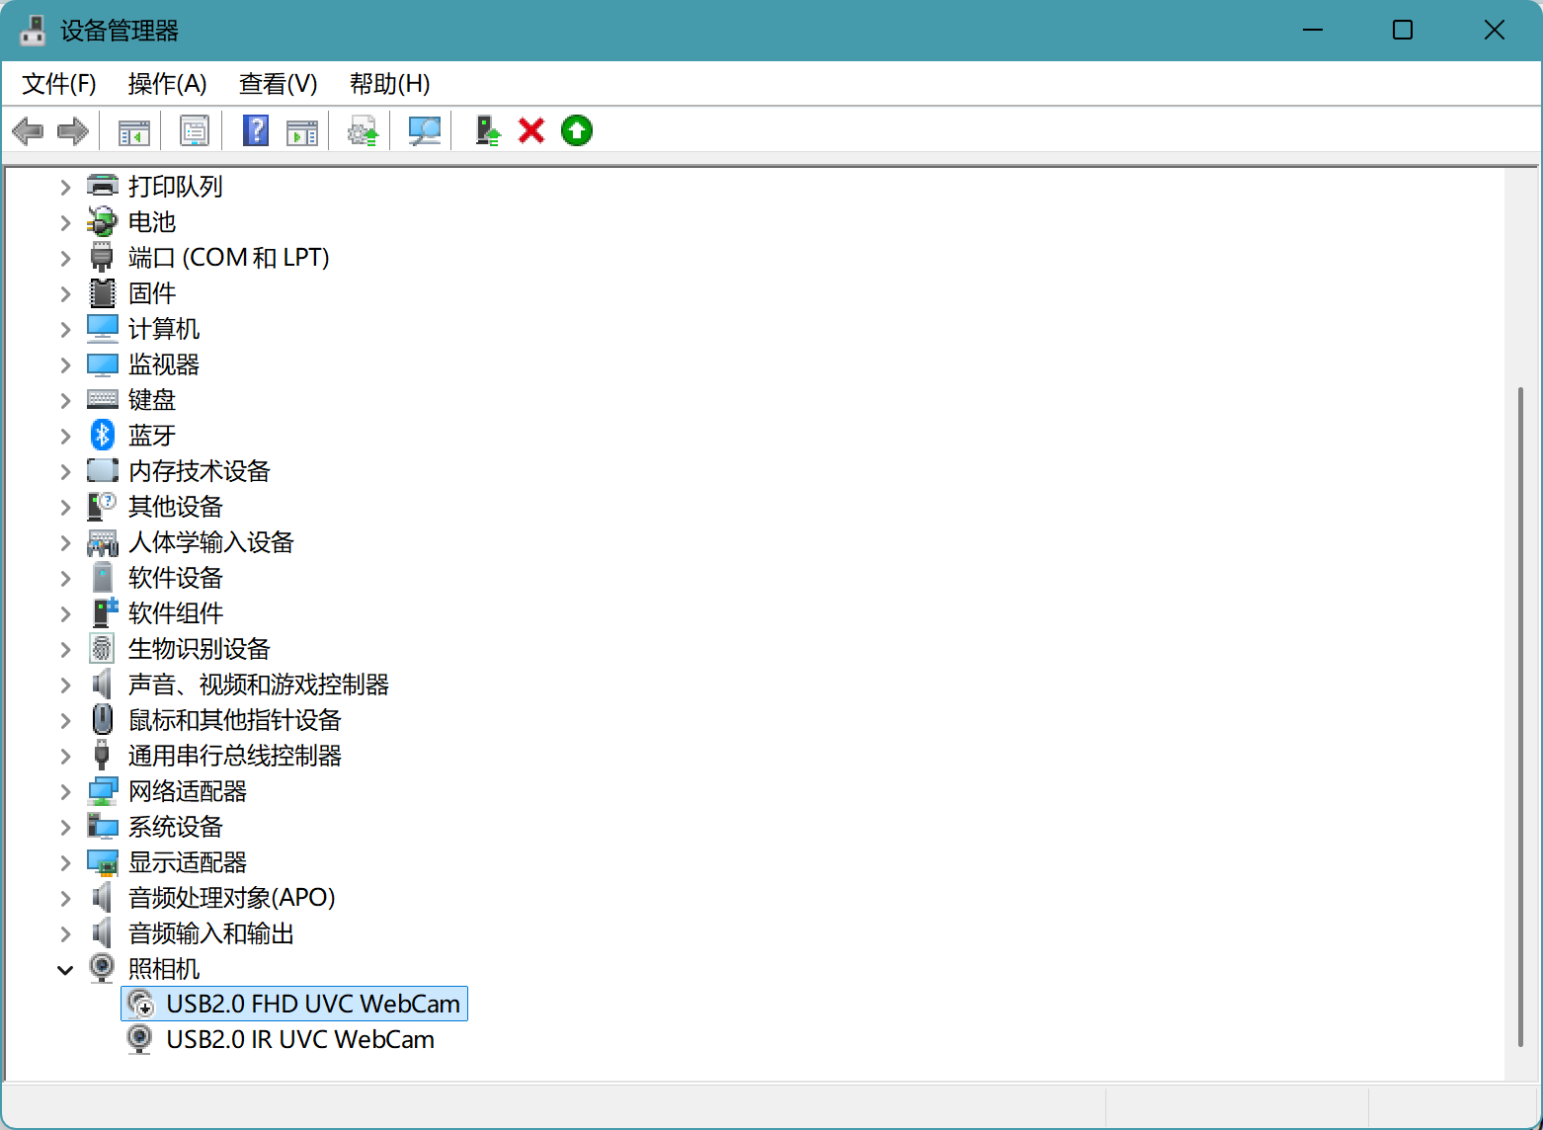
Task: Maximize the Device Manager window
Action: click(1403, 31)
